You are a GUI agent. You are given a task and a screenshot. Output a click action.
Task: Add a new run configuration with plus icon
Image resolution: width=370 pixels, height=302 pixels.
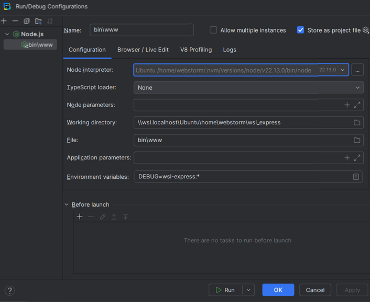(4, 21)
